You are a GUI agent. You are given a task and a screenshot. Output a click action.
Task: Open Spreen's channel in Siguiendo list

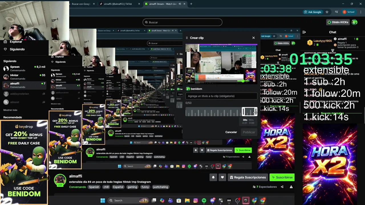(x=24, y=68)
